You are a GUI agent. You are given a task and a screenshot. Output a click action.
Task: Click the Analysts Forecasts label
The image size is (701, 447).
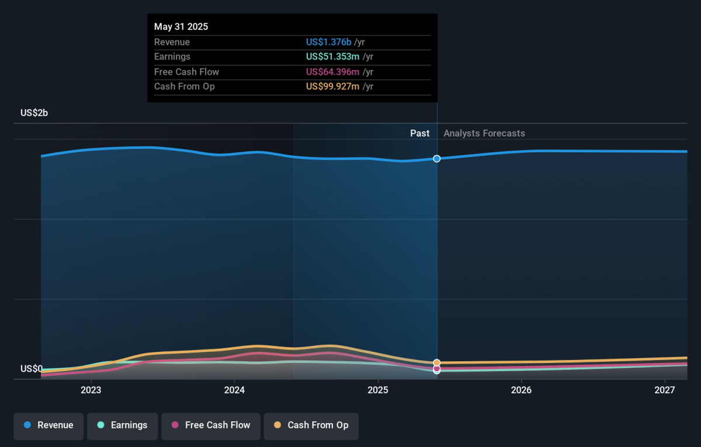point(484,133)
